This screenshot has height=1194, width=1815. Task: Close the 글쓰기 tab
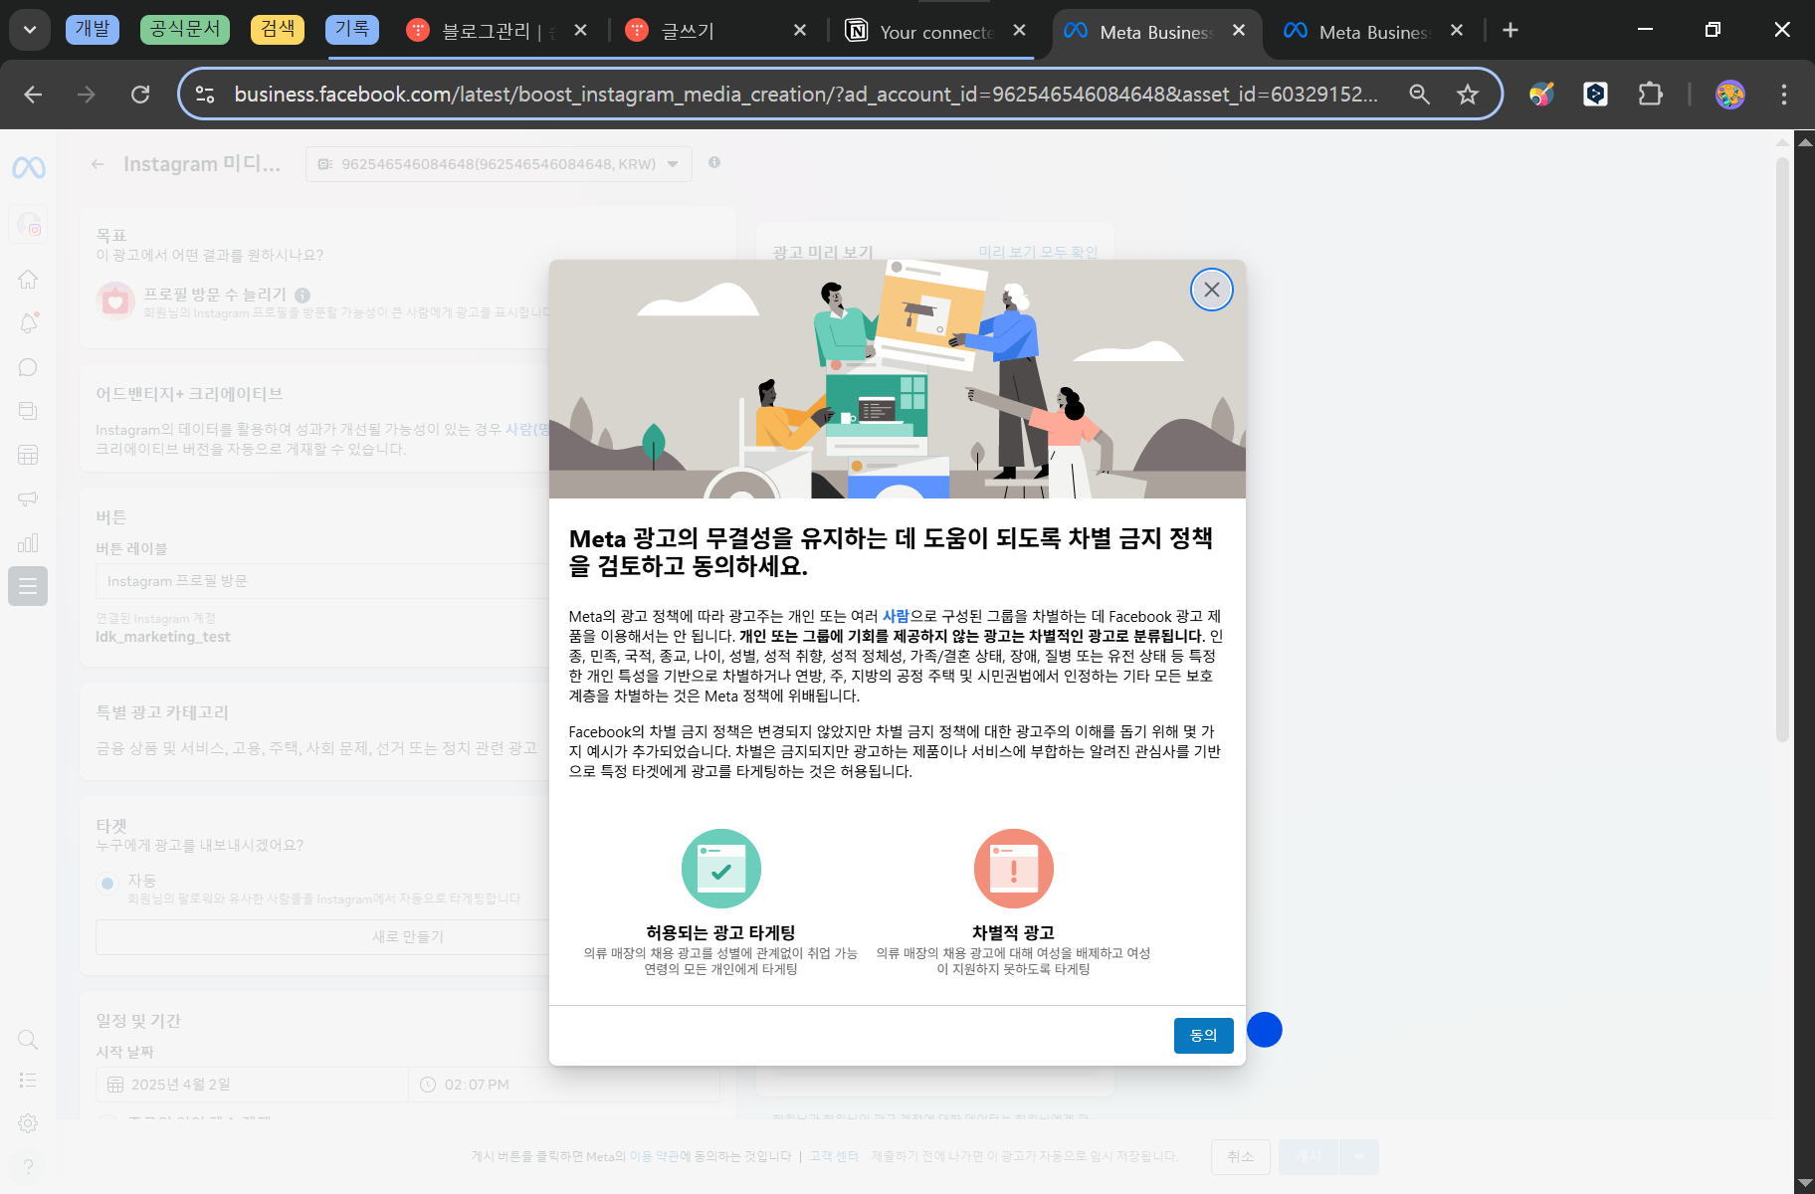[x=800, y=31]
